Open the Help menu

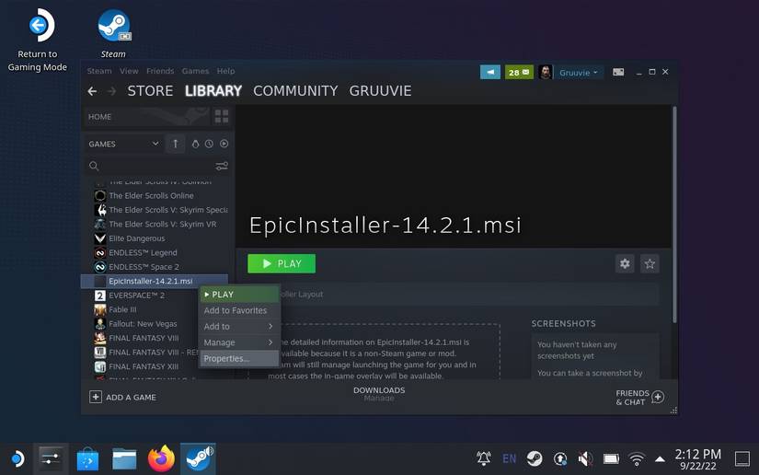[225, 71]
